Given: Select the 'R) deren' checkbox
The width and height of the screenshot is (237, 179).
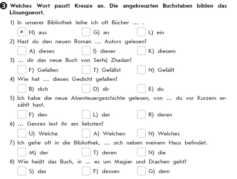Looking at the screenshot, I should tap(141, 115).
